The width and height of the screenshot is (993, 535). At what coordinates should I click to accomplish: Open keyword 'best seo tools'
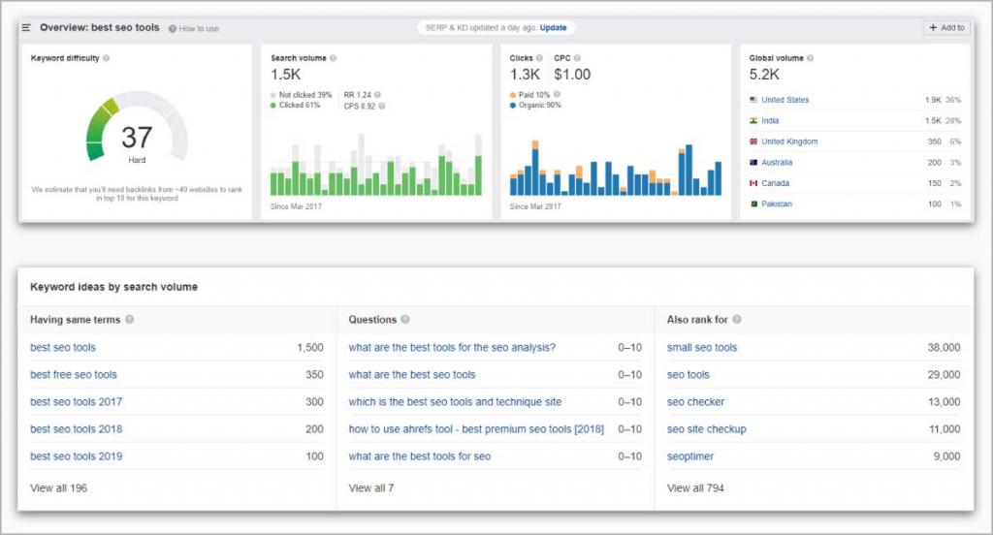(x=63, y=348)
